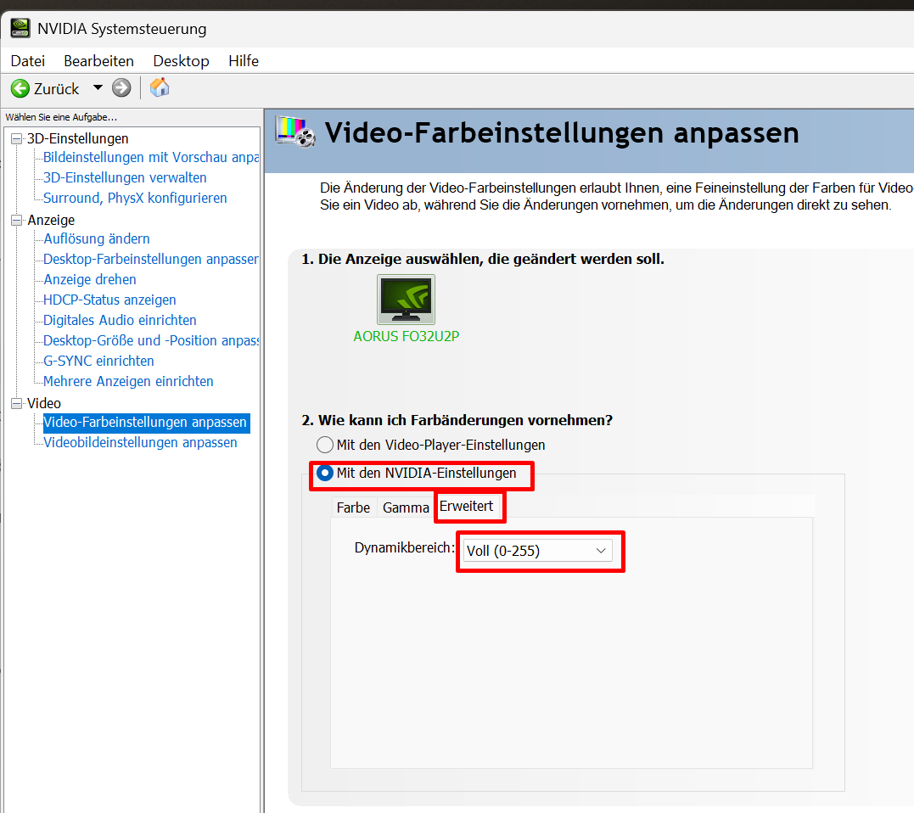Open the Hilfe menu
914x813 pixels.
coord(244,60)
